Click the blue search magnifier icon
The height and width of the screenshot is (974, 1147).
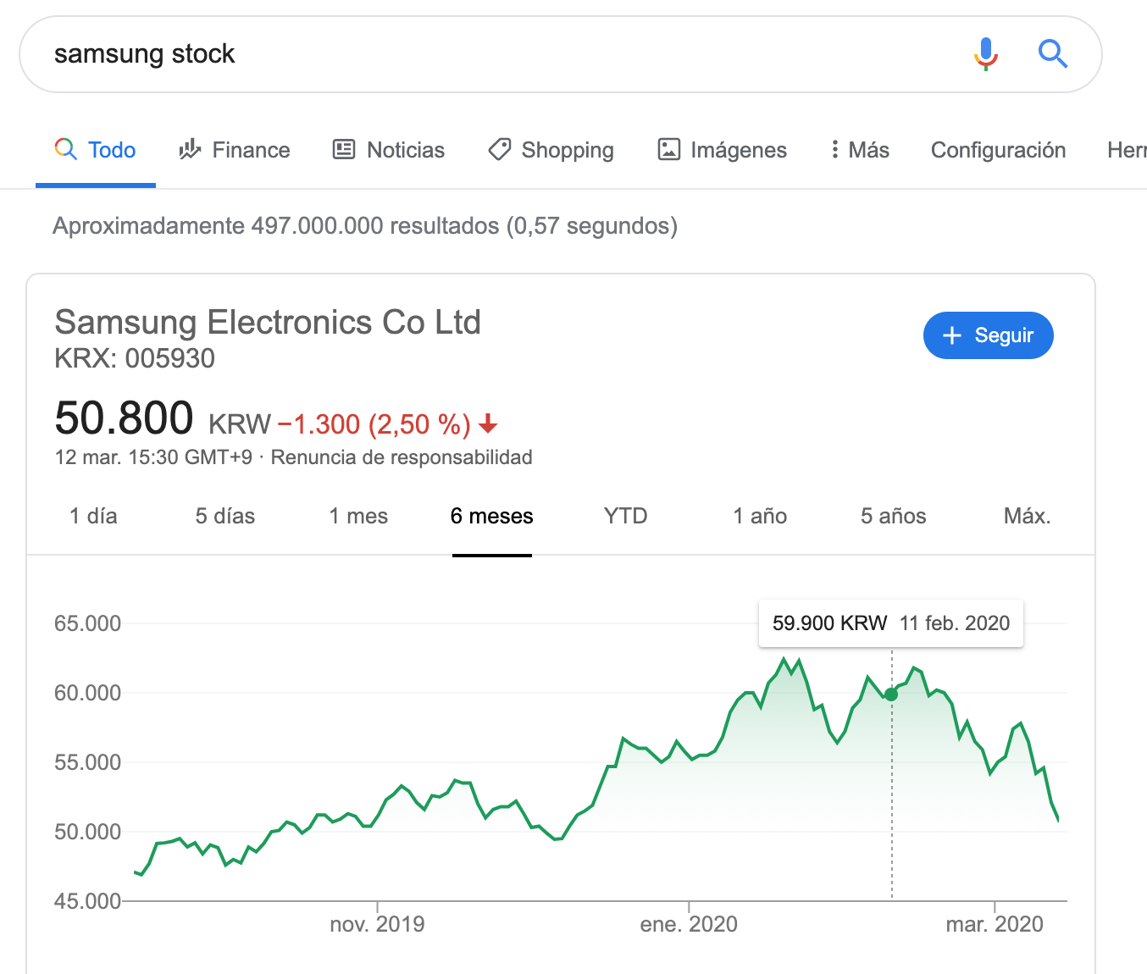tap(1053, 54)
